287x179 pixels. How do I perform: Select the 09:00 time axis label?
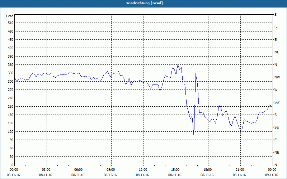(111, 170)
